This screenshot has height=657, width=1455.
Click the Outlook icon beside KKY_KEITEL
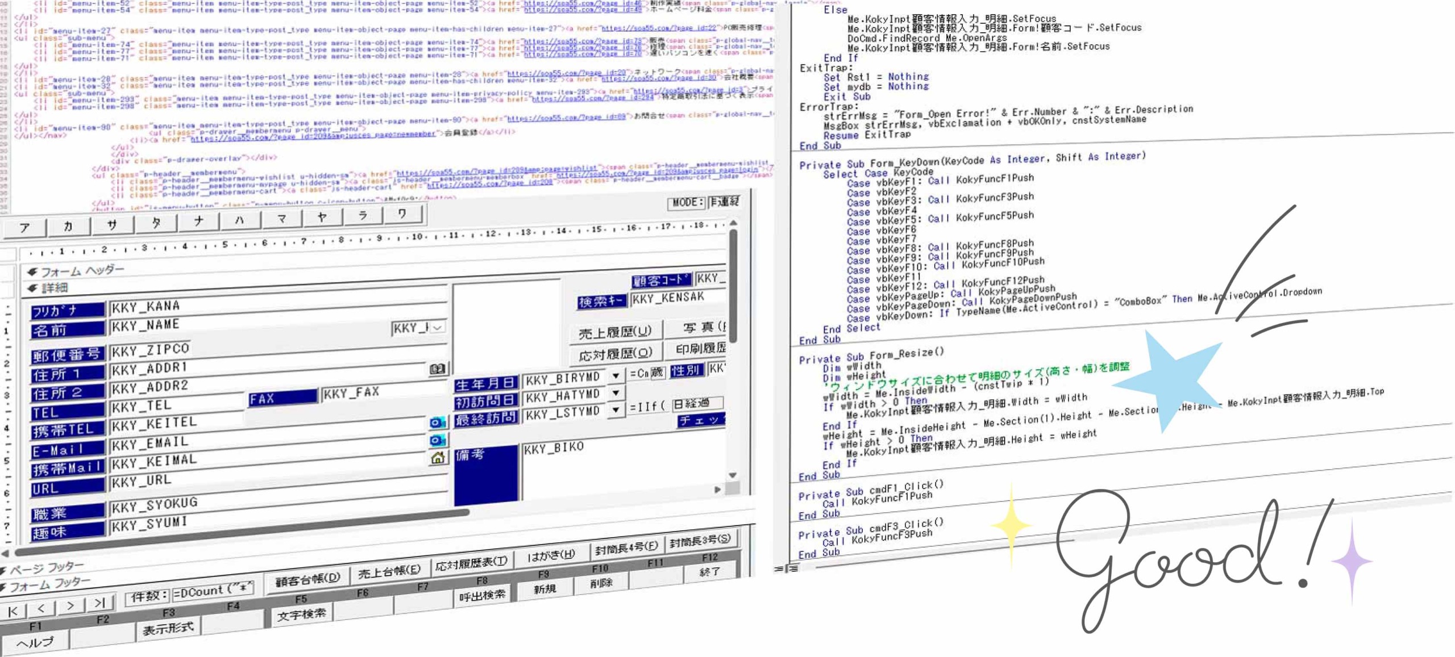click(x=438, y=422)
